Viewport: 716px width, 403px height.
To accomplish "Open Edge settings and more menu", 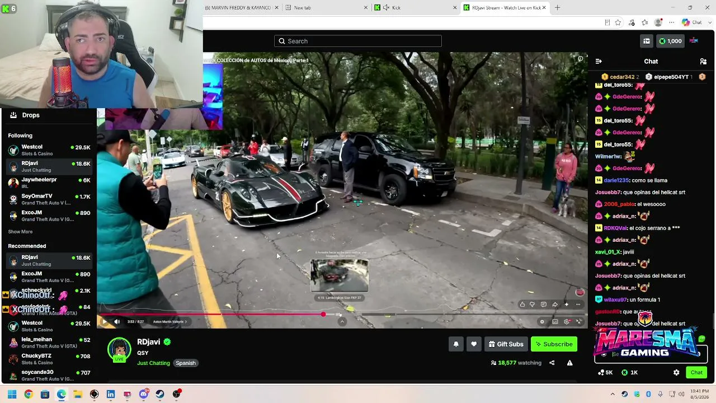I will (x=672, y=22).
